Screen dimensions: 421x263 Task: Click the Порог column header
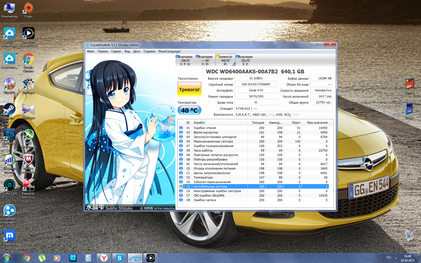pyautogui.click(x=293, y=123)
